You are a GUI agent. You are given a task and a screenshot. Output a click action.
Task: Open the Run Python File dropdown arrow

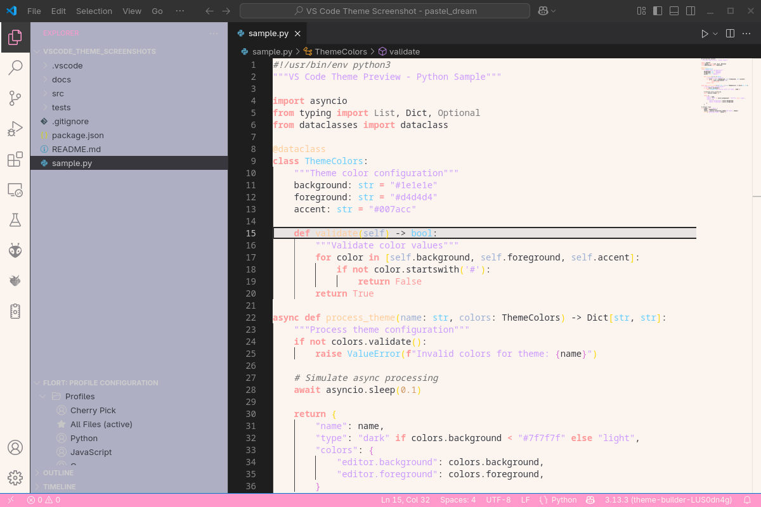coord(715,34)
